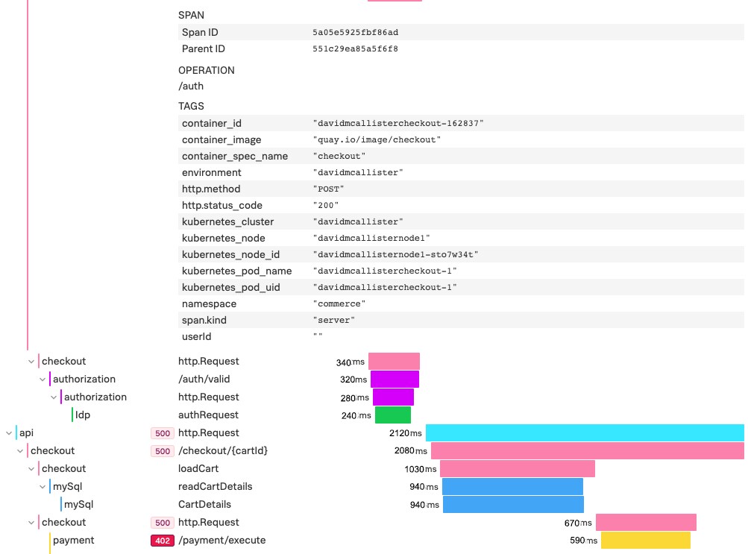The height and width of the screenshot is (554, 748).
Task: Click the /payment/execute operation name
Action: coord(221,540)
